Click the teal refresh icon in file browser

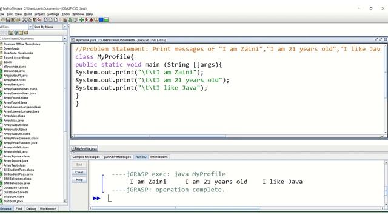(x=16, y=32)
